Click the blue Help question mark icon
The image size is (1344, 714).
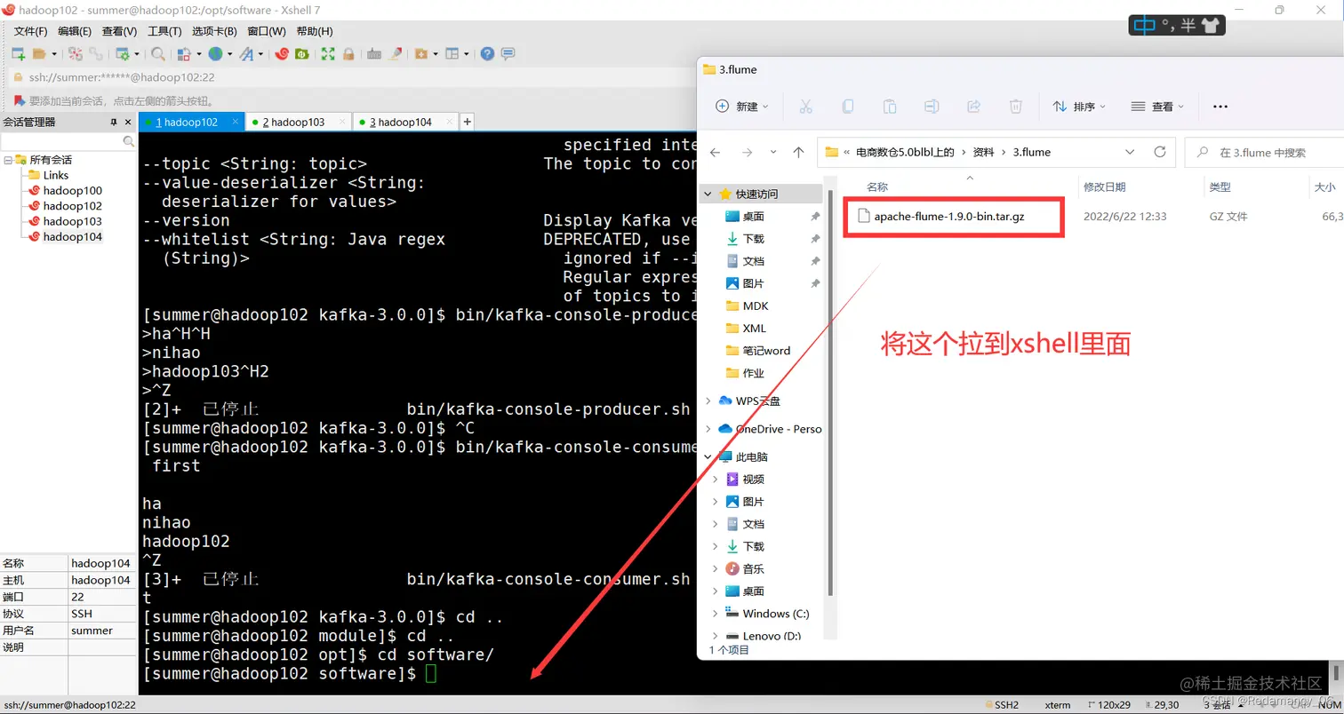tap(487, 53)
